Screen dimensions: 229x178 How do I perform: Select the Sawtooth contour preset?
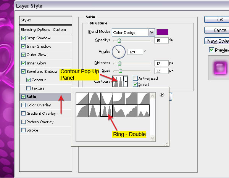tap(143, 111)
